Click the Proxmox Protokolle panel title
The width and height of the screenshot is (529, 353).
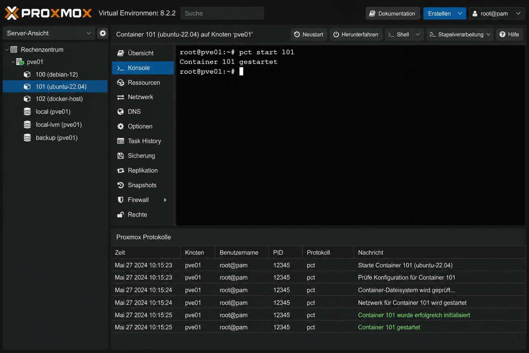coord(143,237)
